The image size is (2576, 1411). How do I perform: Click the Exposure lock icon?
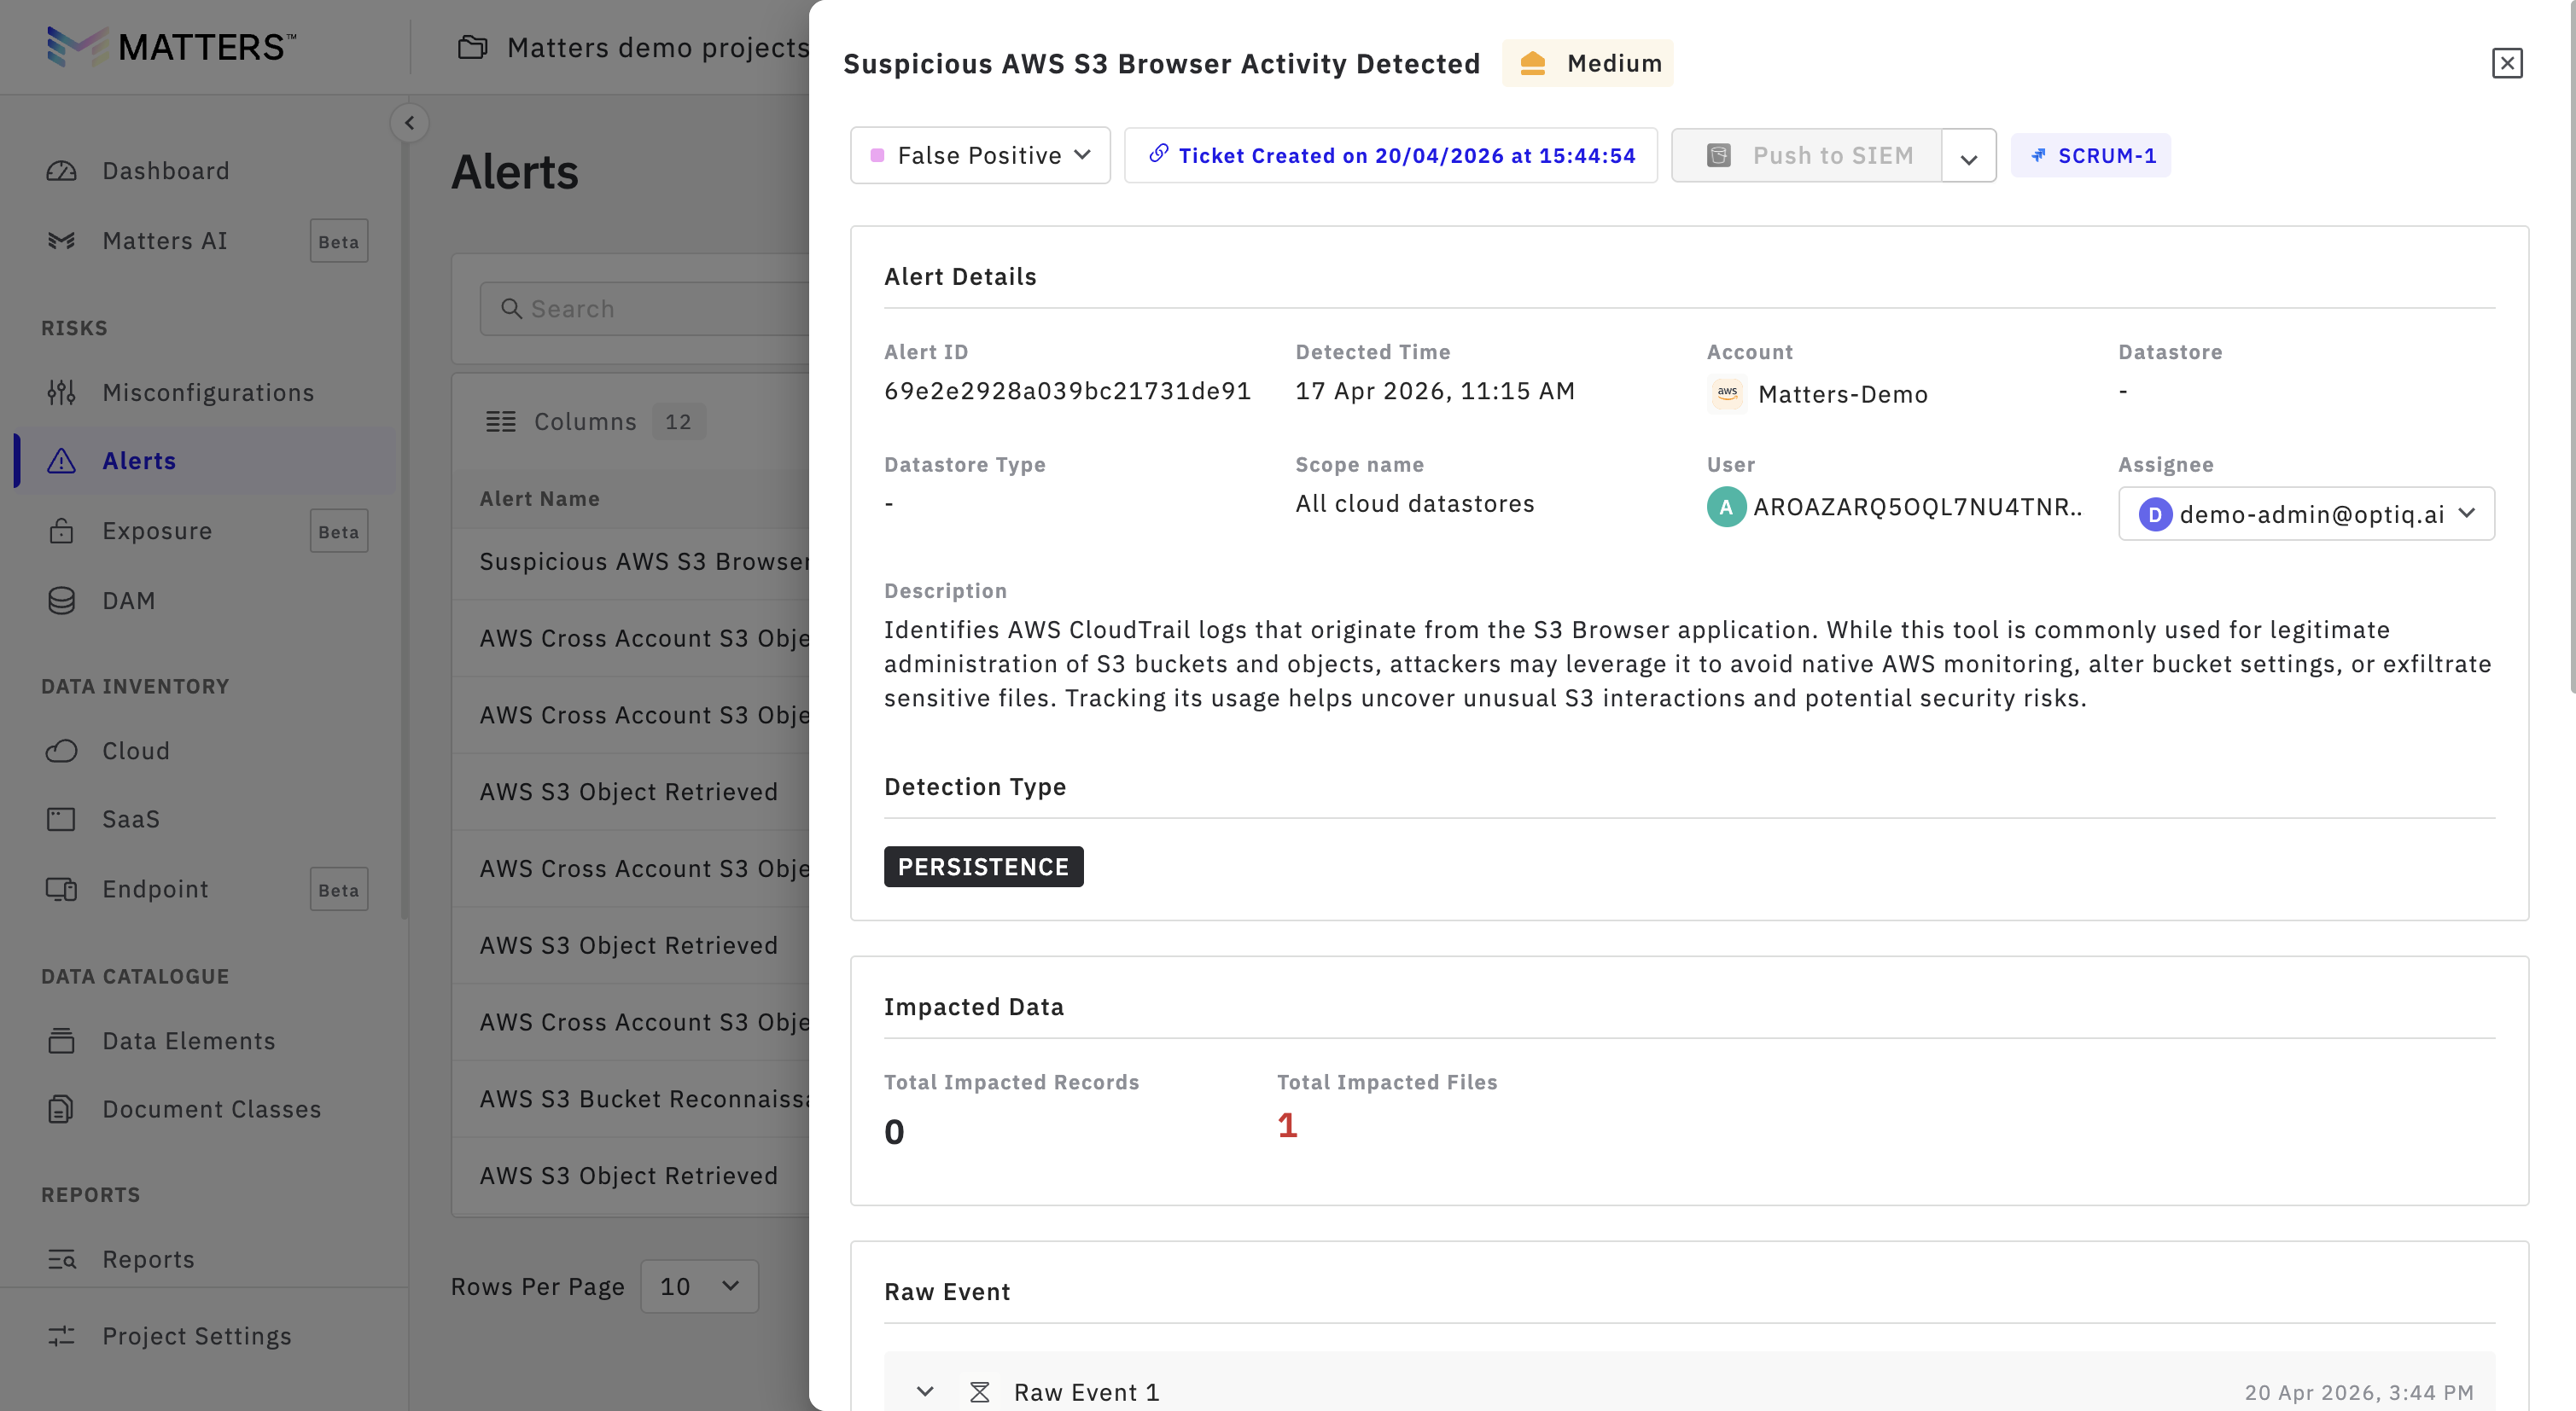(x=61, y=531)
